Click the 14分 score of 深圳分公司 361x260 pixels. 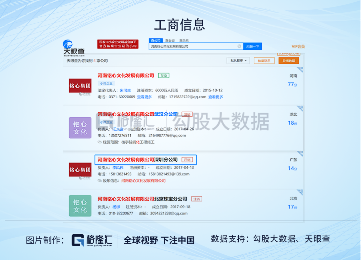[292, 168]
